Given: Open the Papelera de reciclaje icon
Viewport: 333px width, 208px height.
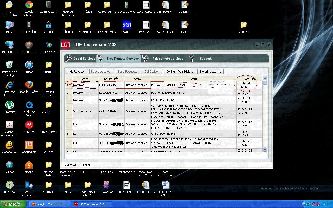Looking at the screenshot, I should (x=9, y=68).
